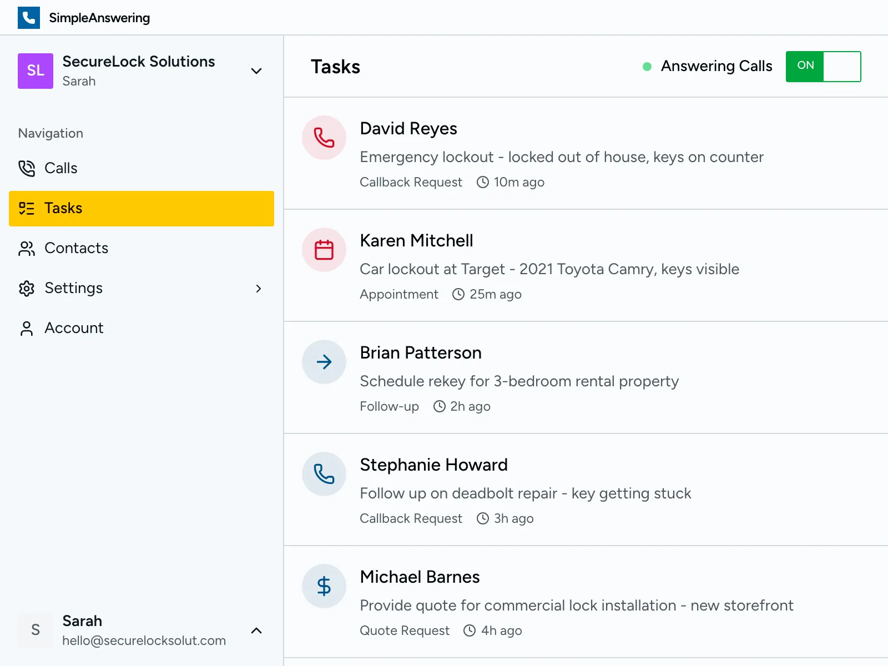888x666 pixels.
Task: Open Stephanie Howard's deadbolt repair description
Action: (525, 493)
